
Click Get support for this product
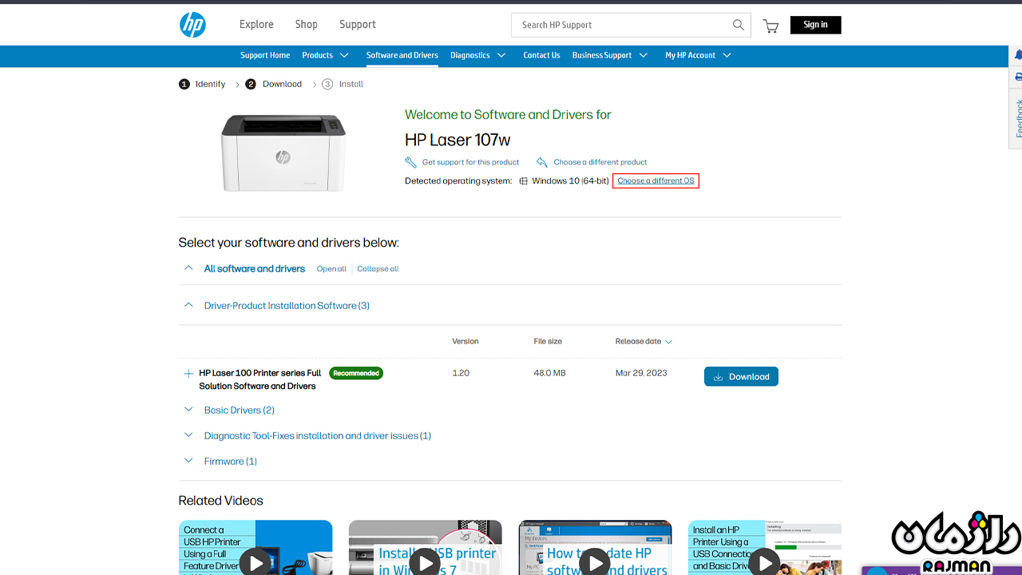[470, 162]
